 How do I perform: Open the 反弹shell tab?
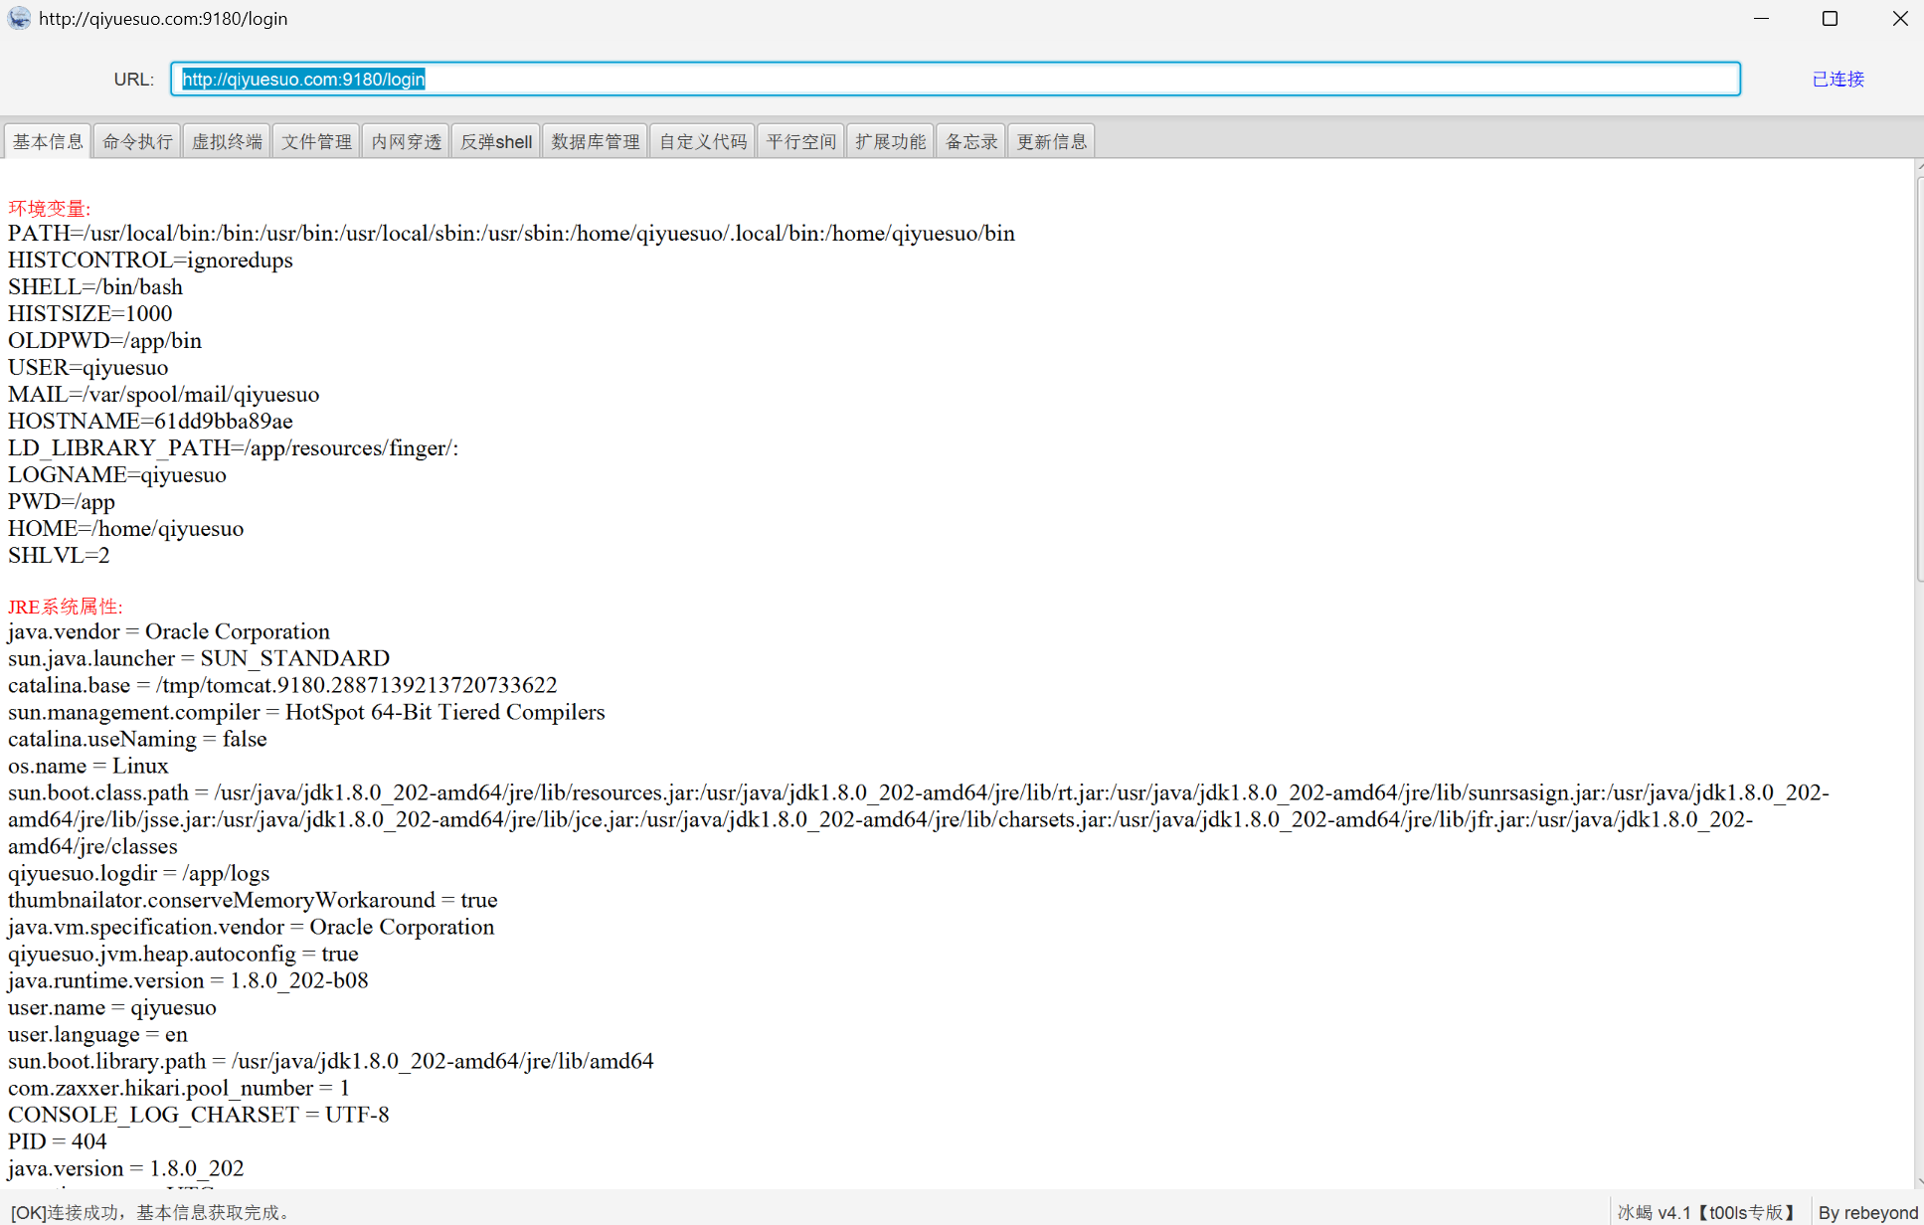[x=496, y=141]
